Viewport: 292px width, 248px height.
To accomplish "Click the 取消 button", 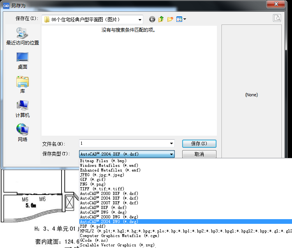I will click(199, 154).
